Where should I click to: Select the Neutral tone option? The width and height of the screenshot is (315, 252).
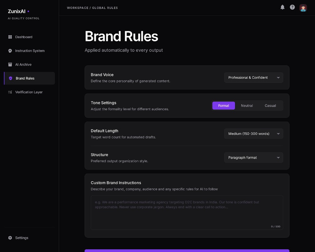[x=247, y=106]
